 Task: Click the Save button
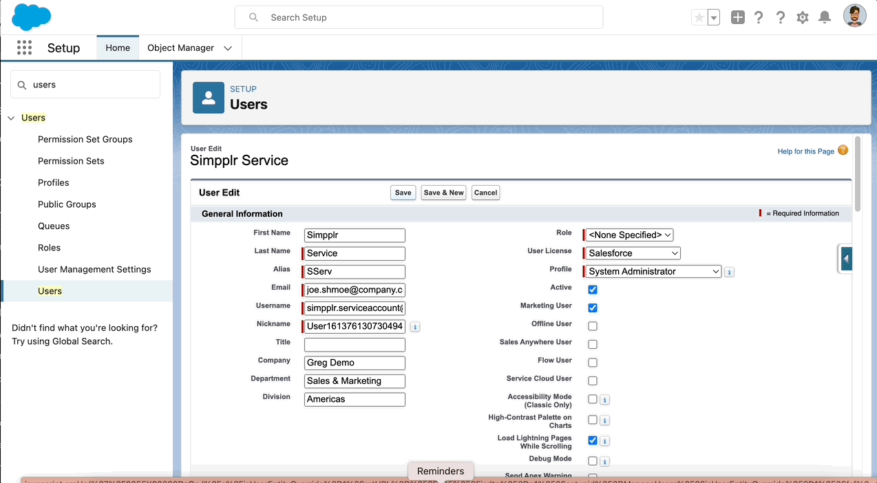(403, 193)
